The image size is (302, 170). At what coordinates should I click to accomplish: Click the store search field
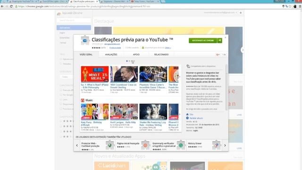point(74,20)
